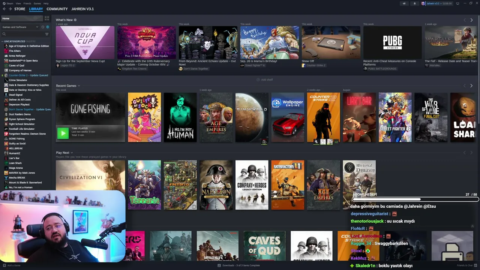This screenshot has height=270, width=480.
Task: Open the What's New settings gear
Action: point(75,20)
